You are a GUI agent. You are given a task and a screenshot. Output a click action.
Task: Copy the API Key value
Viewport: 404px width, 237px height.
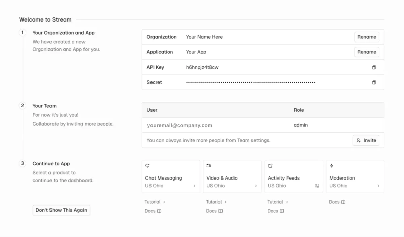coord(374,67)
